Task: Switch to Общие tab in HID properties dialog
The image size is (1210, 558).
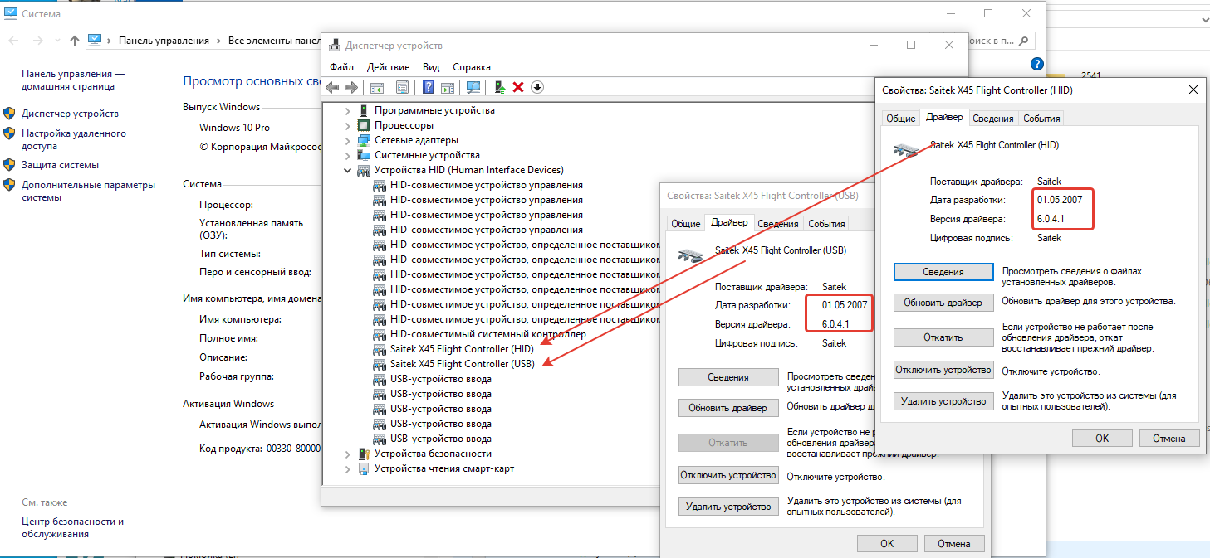Action: 901,119
